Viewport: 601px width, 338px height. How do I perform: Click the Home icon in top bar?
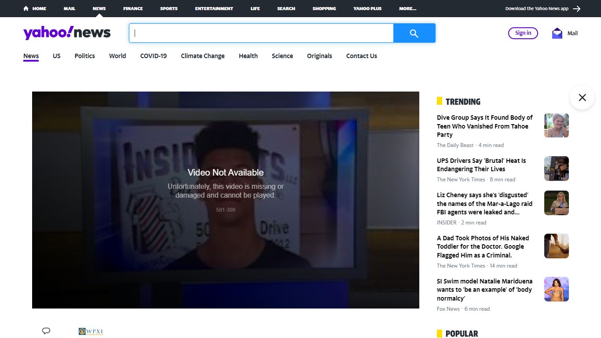26,8
